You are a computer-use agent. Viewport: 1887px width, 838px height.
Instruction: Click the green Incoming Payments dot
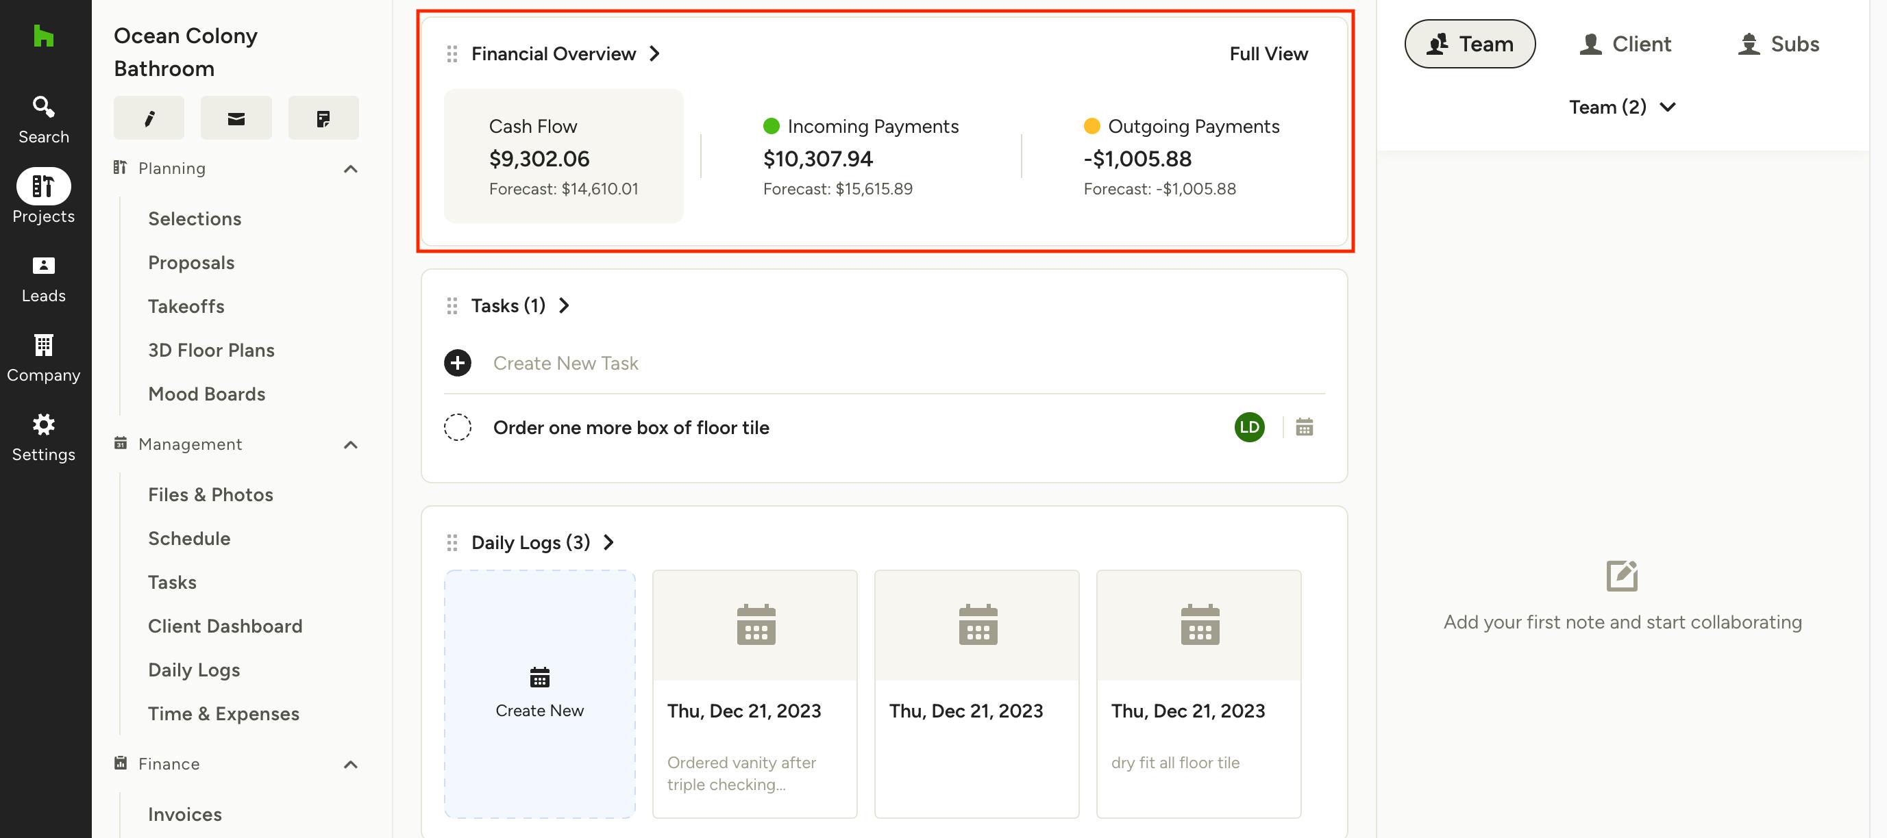pyautogui.click(x=771, y=127)
